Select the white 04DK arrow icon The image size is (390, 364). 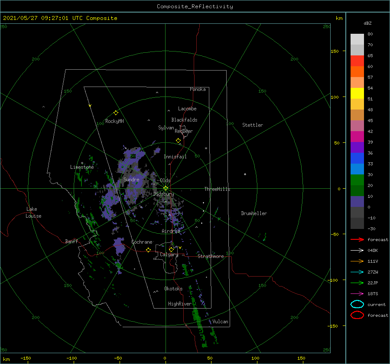pos(357,251)
